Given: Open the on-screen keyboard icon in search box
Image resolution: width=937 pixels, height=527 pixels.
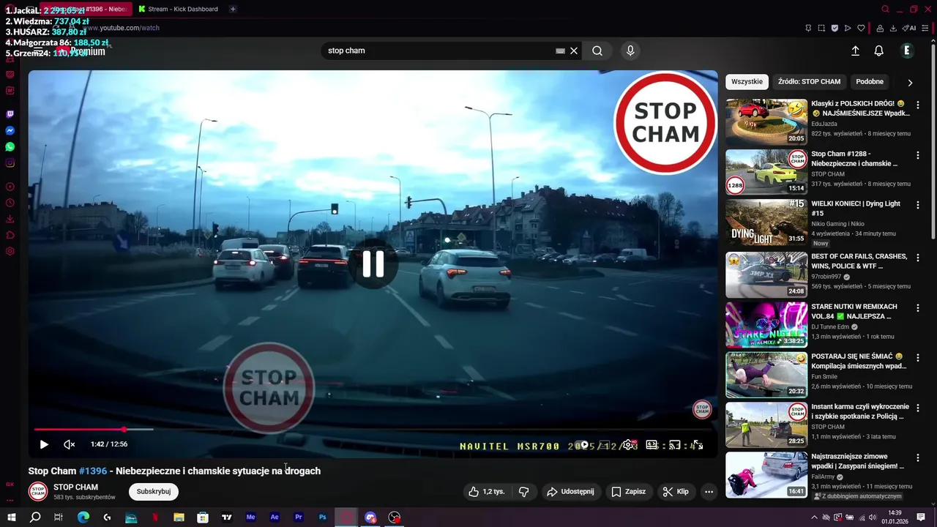Looking at the screenshot, I should coord(560,51).
